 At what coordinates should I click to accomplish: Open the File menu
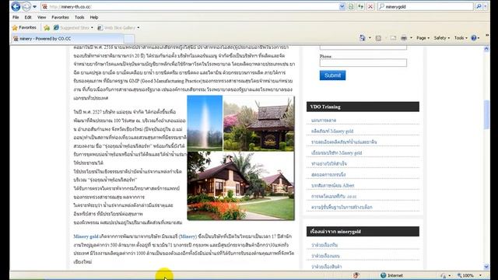16,17
